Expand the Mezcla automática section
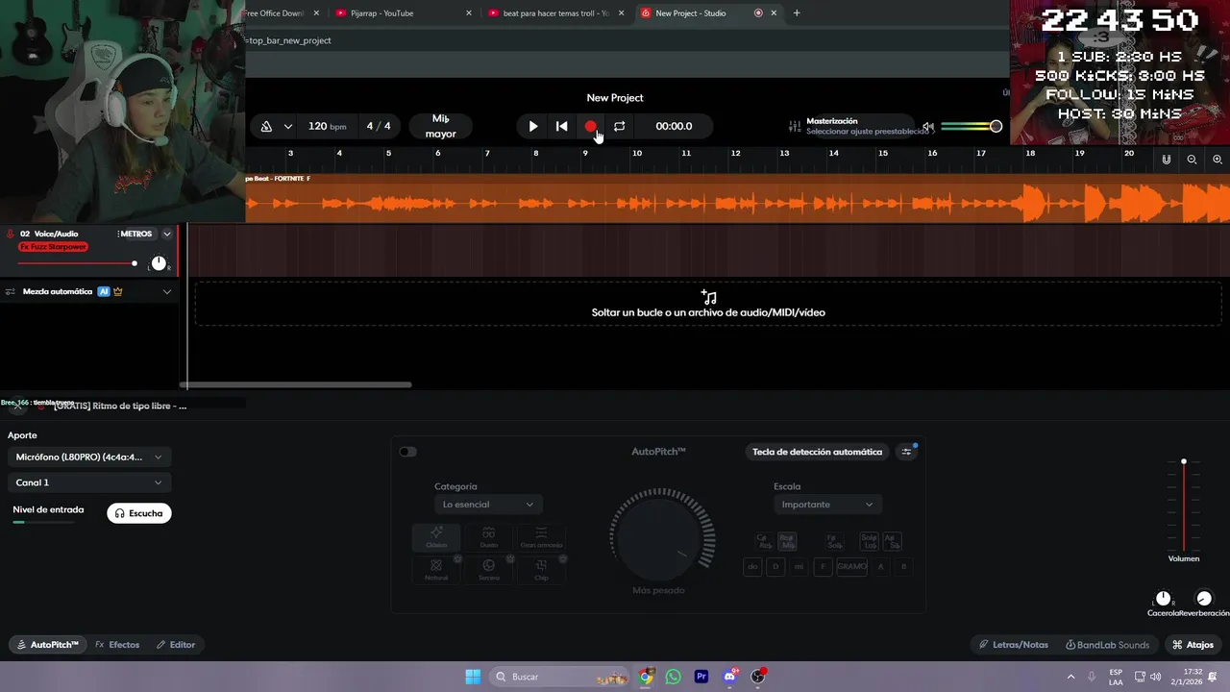The image size is (1230, 692). coord(166,291)
